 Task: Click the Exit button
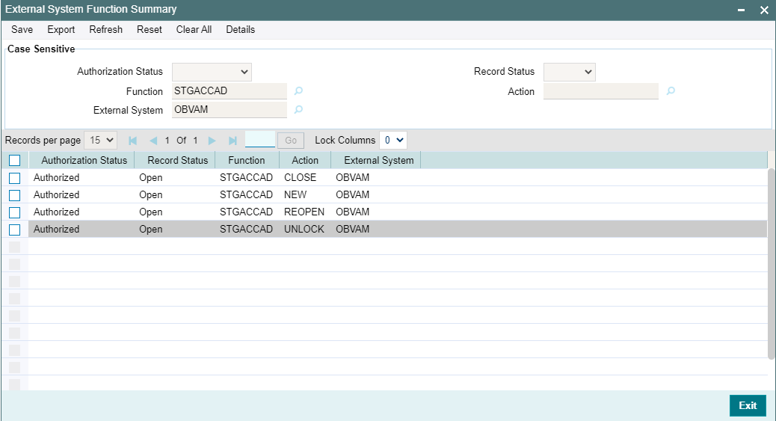[x=748, y=405]
